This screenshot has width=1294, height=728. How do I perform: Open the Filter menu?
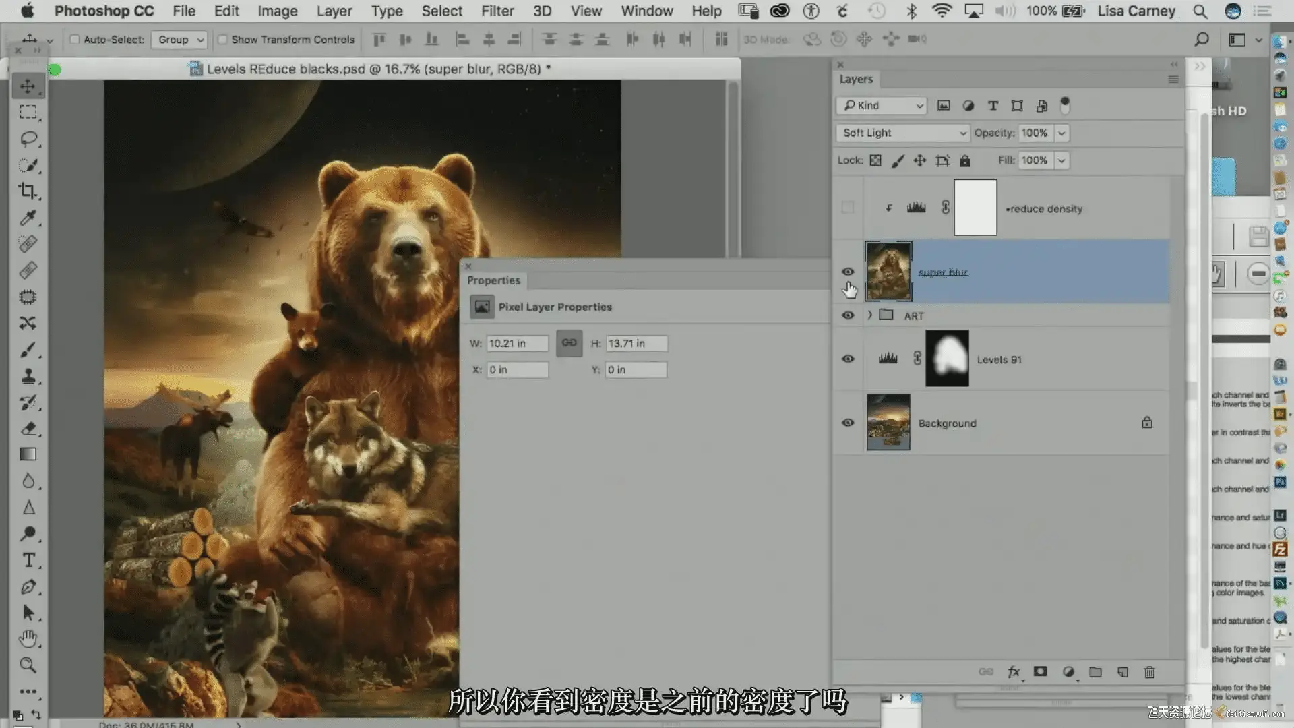pos(497,11)
